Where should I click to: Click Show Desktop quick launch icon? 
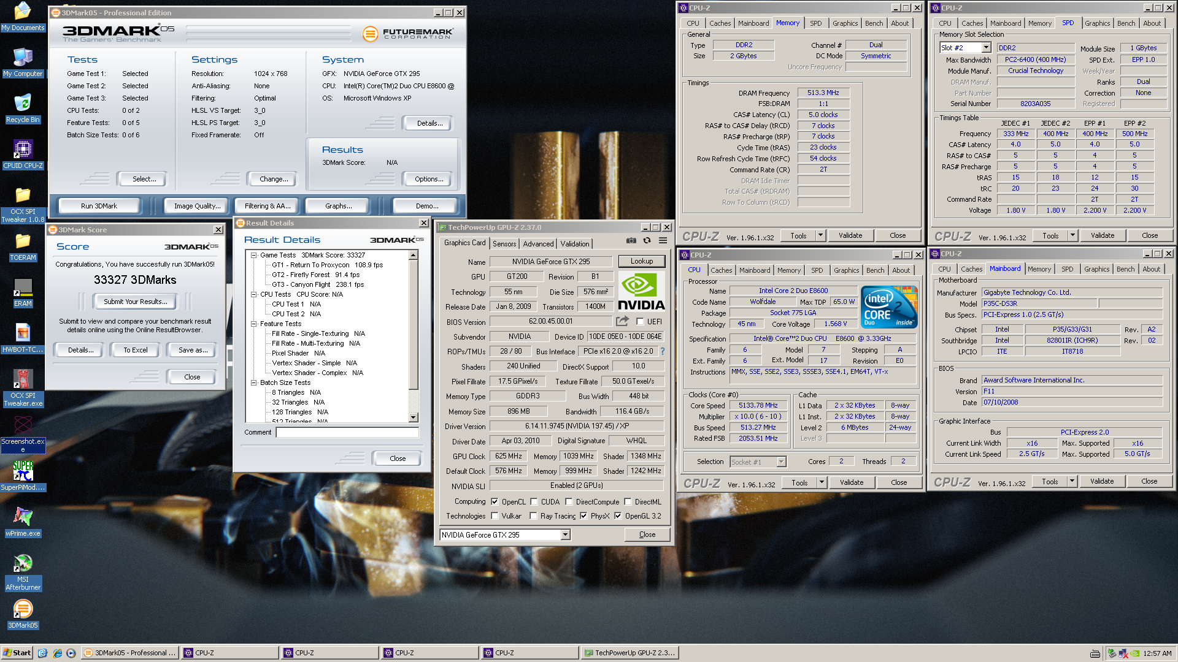click(x=42, y=653)
